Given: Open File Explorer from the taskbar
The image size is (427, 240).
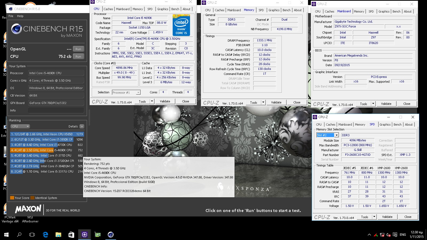Looking at the screenshot, I should (58, 235).
